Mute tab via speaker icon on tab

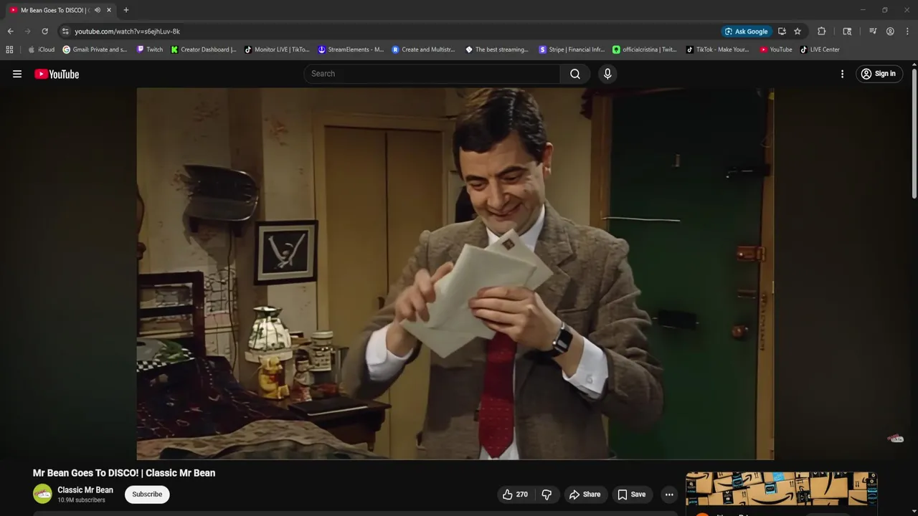coord(98,10)
